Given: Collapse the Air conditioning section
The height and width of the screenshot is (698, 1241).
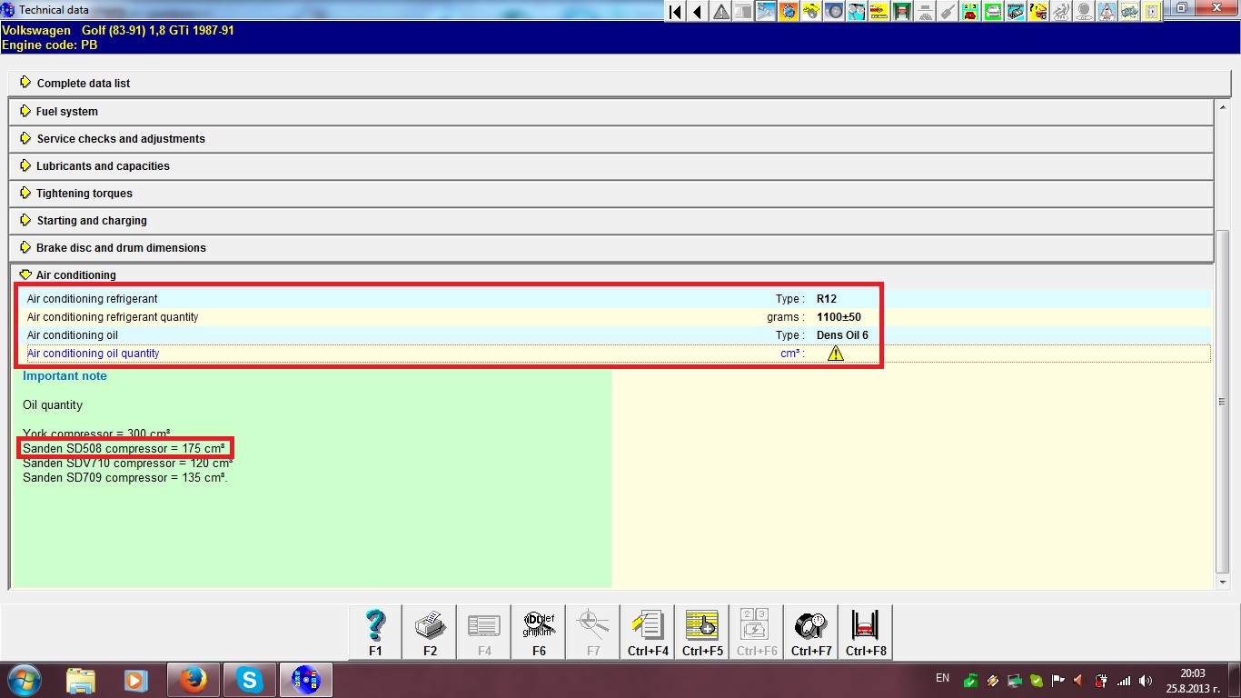Looking at the screenshot, I should pos(76,275).
